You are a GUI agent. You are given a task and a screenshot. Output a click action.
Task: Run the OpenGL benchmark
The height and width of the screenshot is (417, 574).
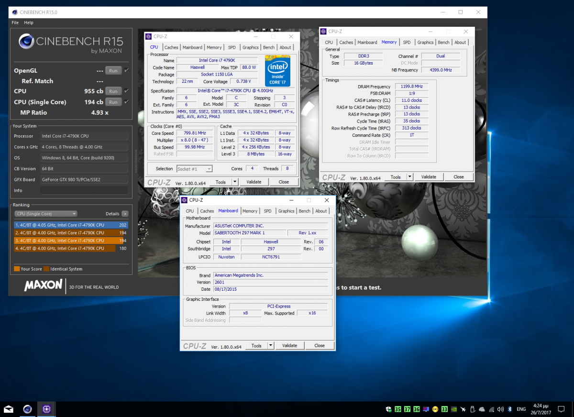(x=113, y=70)
